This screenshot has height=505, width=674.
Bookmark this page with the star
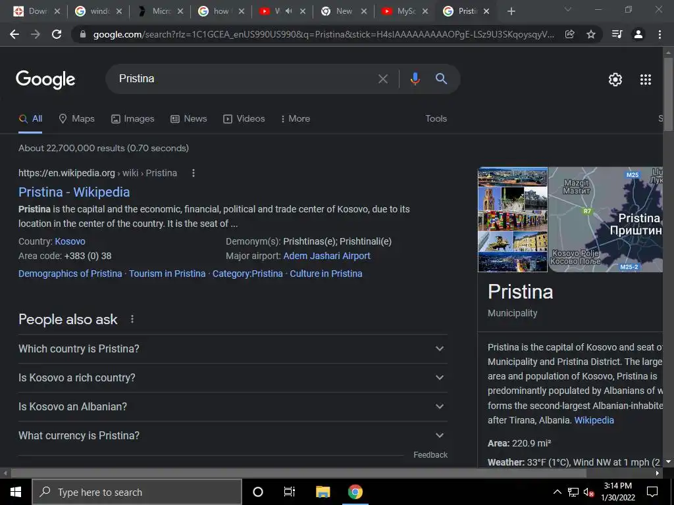point(591,34)
